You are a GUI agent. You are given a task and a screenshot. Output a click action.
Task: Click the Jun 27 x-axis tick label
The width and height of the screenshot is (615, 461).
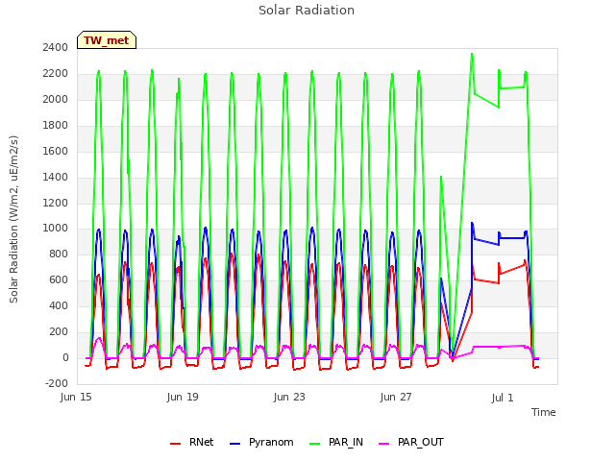click(396, 397)
